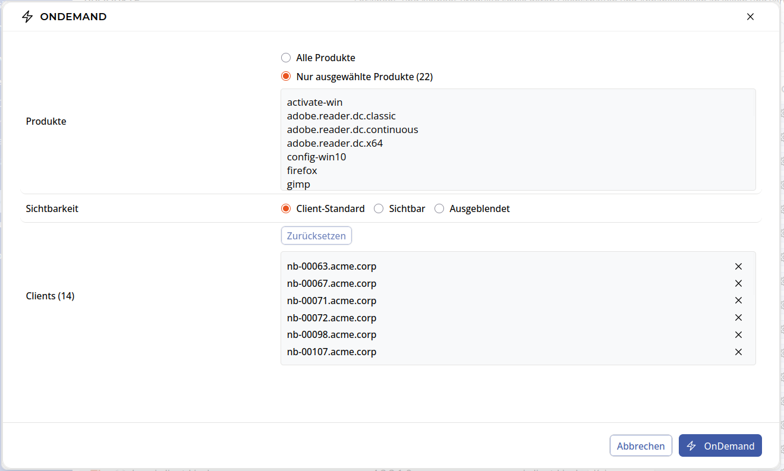Viewport: 784px width, 471px height.
Task: Click product gimp in the list
Action: click(x=298, y=184)
